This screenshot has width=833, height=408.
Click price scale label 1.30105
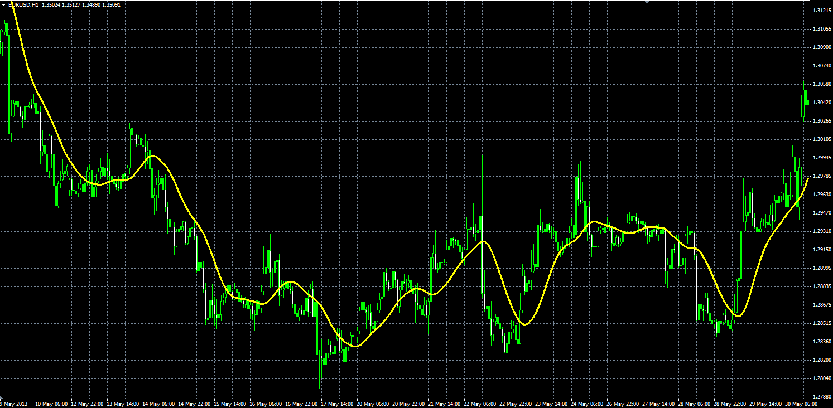point(822,139)
